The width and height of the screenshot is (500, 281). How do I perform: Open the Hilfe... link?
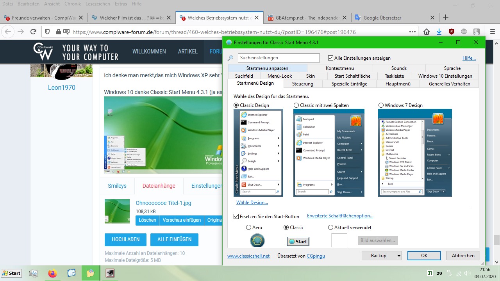[469, 58]
